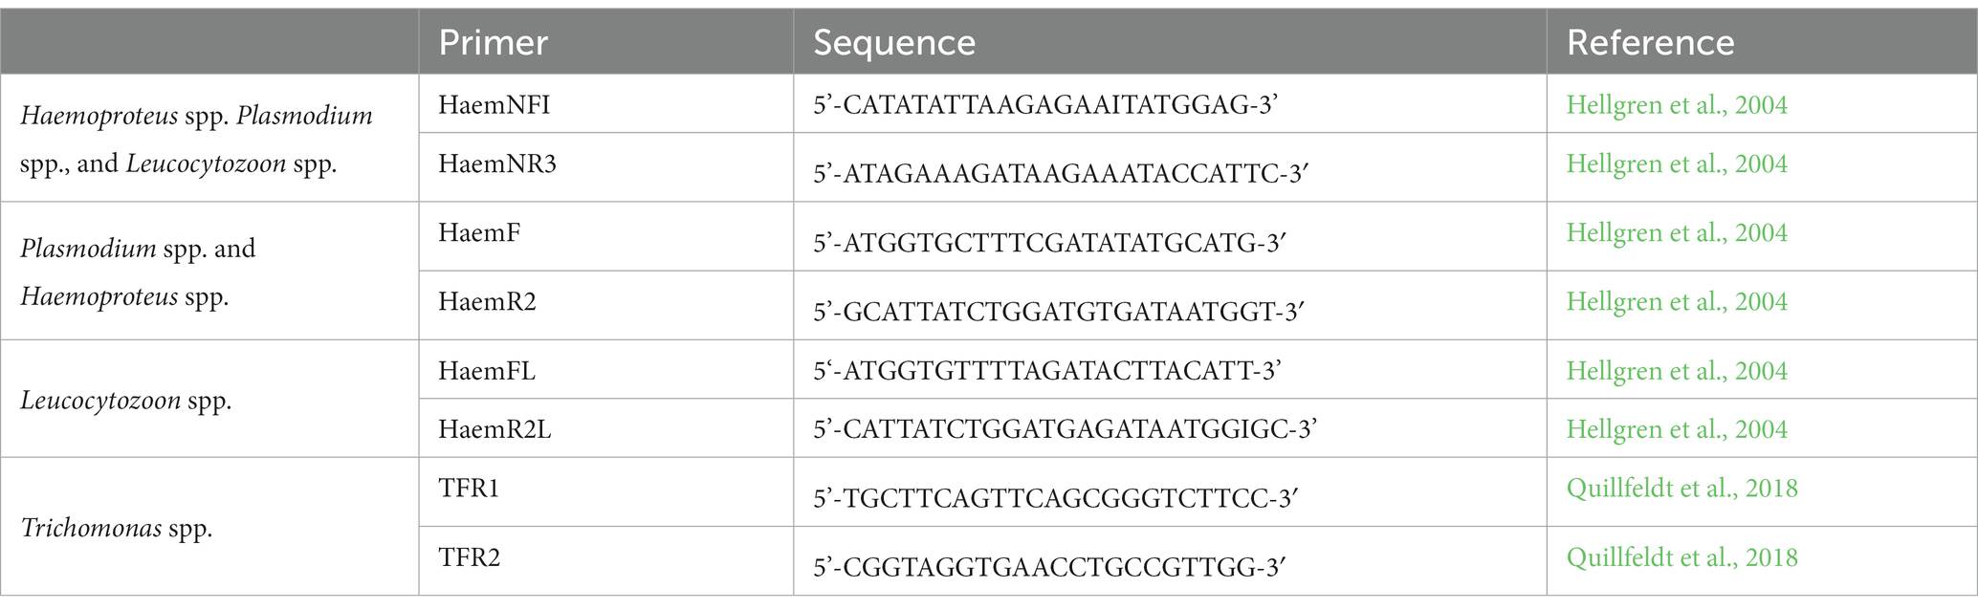Click the Sequence column header
Screen dimensions: 1978x610
[x=894, y=43]
